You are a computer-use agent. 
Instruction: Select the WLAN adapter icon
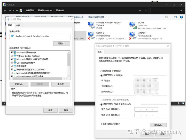click(x=133, y=25)
